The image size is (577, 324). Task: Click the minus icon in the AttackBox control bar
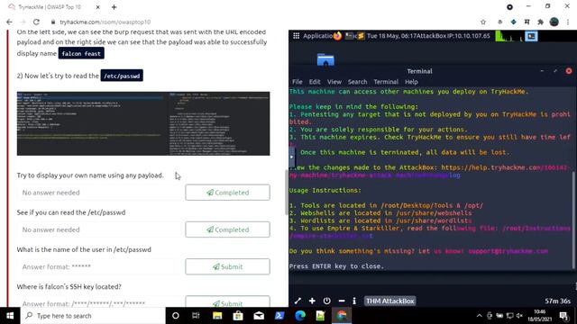coord(342,301)
